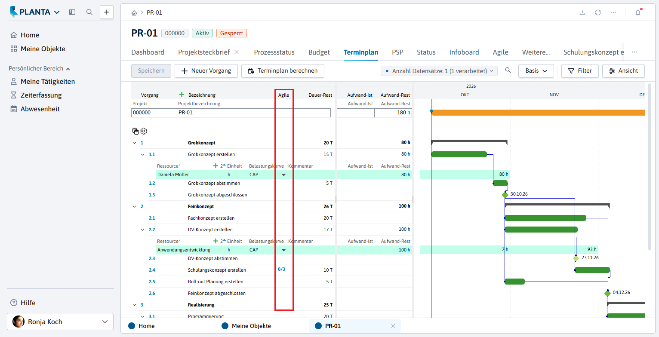Open the three-dot menu in top bar
659x337 pixels.
(x=613, y=12)
